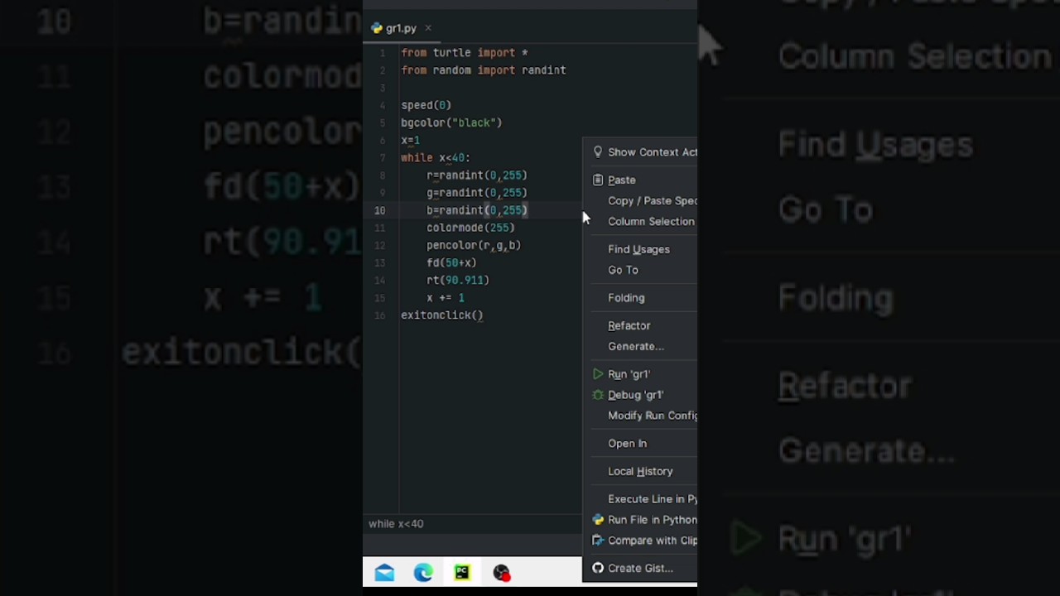Viewport: 1060px width, 596px height.
Task: Select the gr1.py file tab
Action: [x=402, y=28]
